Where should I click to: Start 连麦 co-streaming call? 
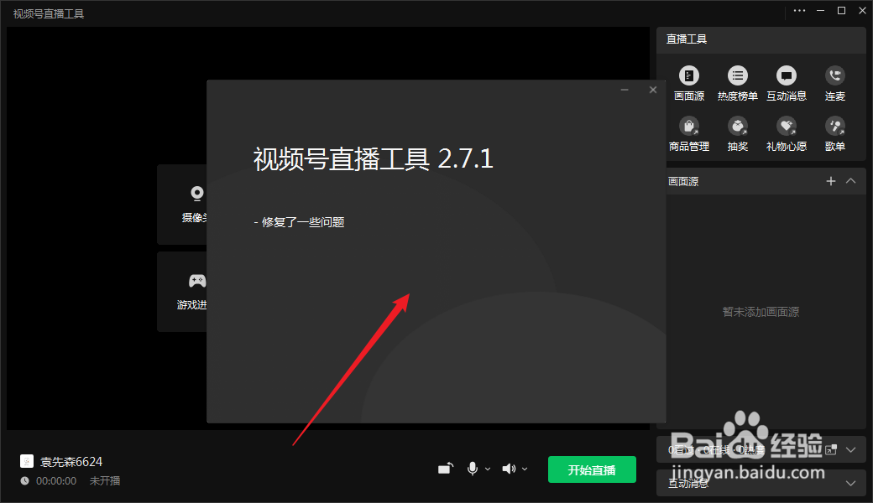[x=834, y=75]
